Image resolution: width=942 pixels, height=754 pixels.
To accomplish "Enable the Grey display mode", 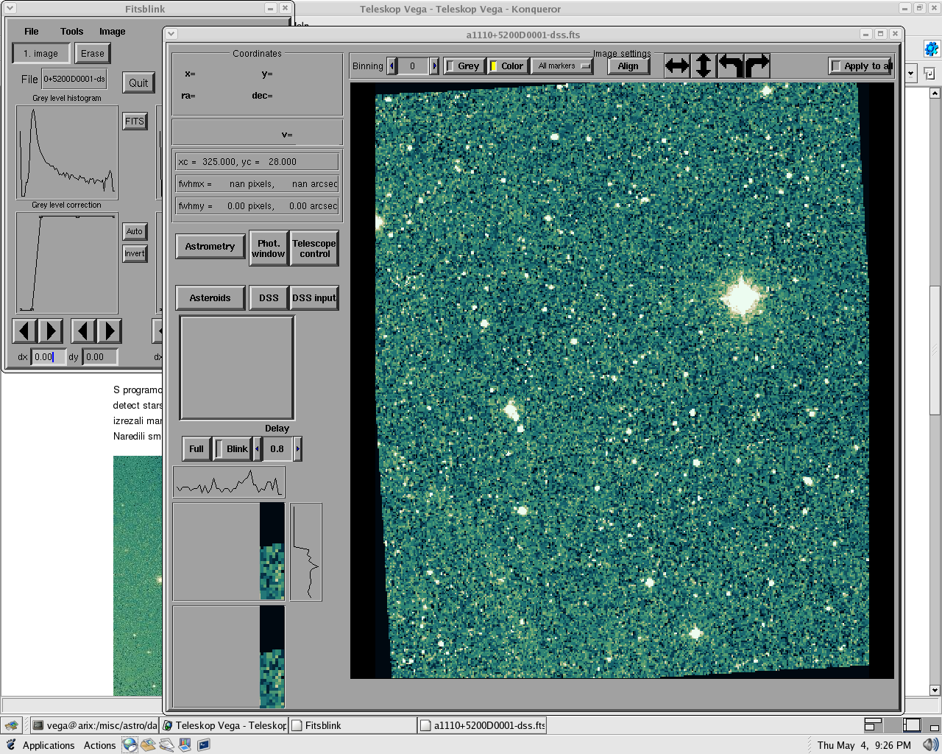I will click(x=464, y=66).
